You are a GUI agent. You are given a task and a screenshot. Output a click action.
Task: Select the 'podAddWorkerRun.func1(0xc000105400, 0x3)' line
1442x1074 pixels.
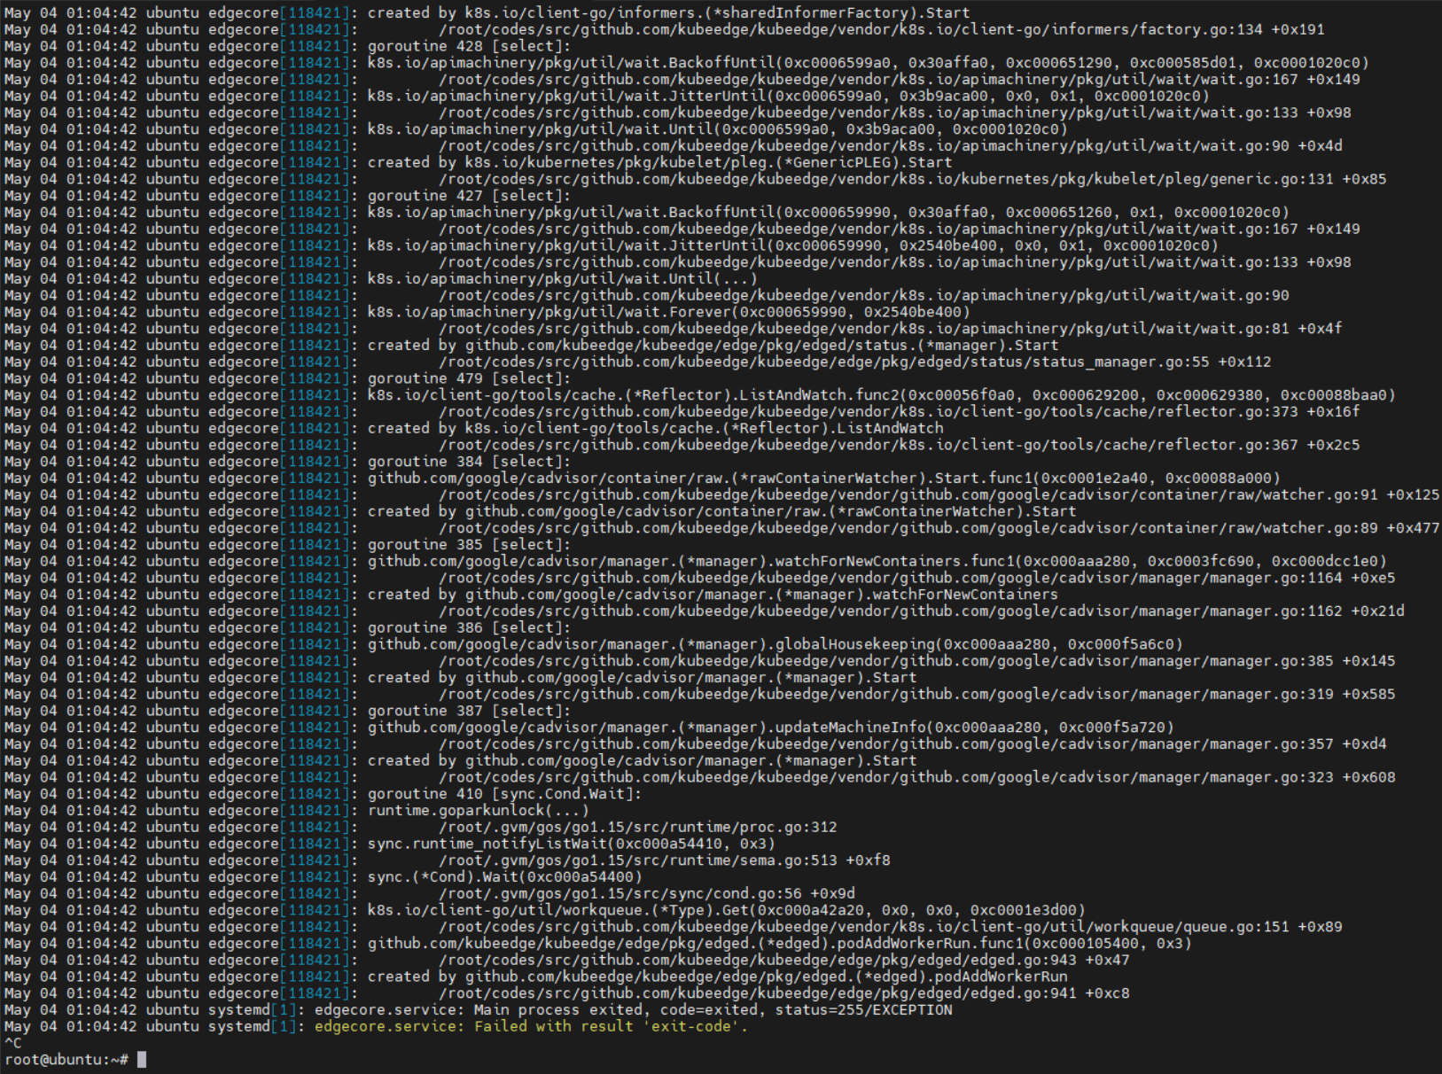[598, 944]
